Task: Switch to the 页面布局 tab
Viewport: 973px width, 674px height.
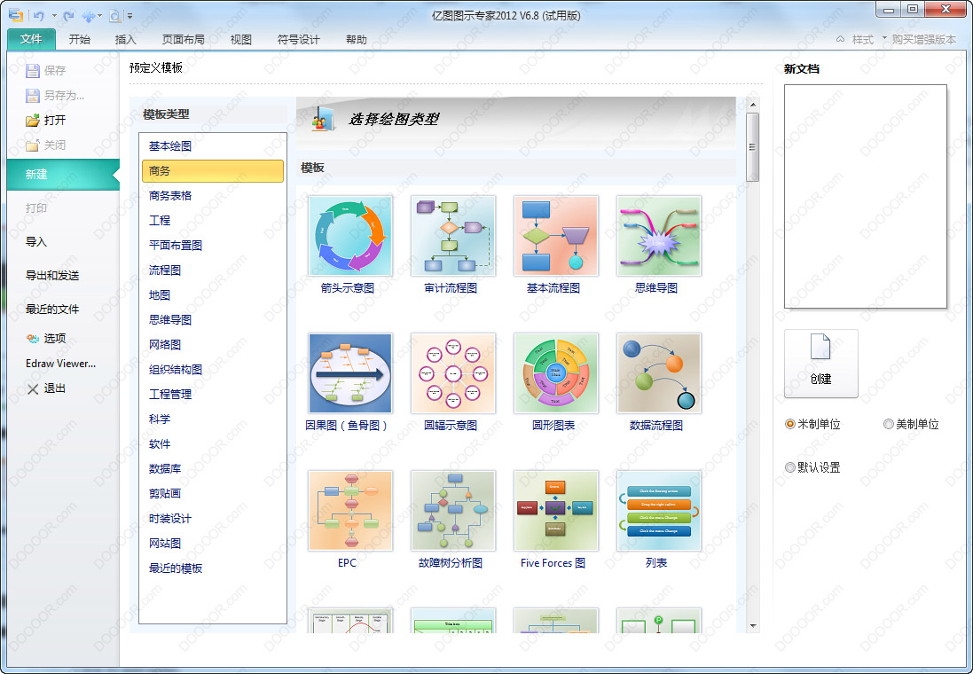Action: (183, 39)
